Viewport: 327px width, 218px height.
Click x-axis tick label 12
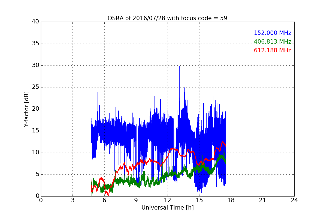click(168, 200)
